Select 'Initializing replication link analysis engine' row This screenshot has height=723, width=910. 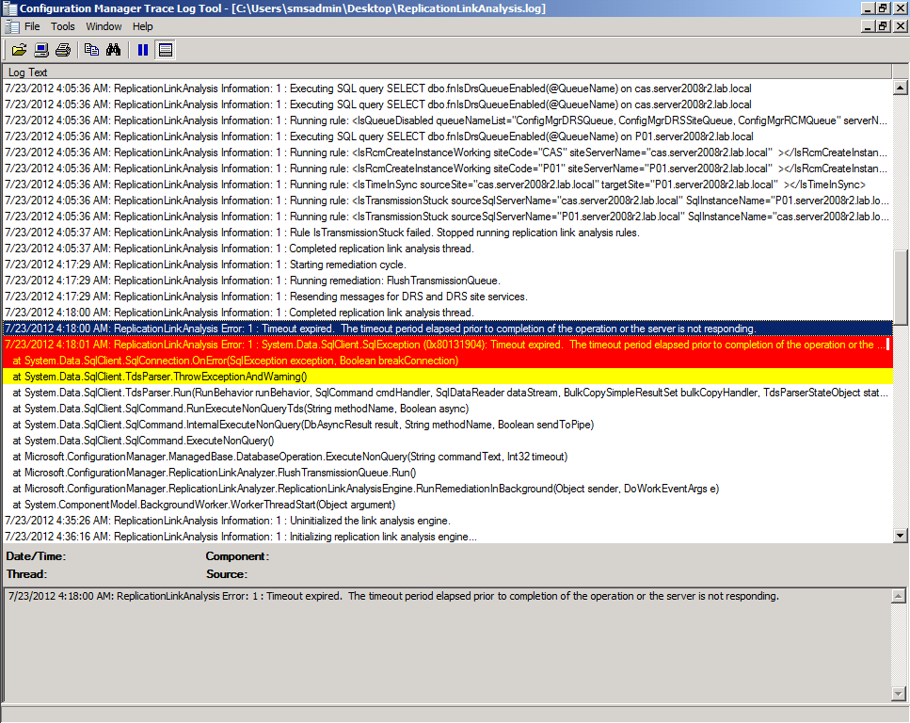pos(447,537)
